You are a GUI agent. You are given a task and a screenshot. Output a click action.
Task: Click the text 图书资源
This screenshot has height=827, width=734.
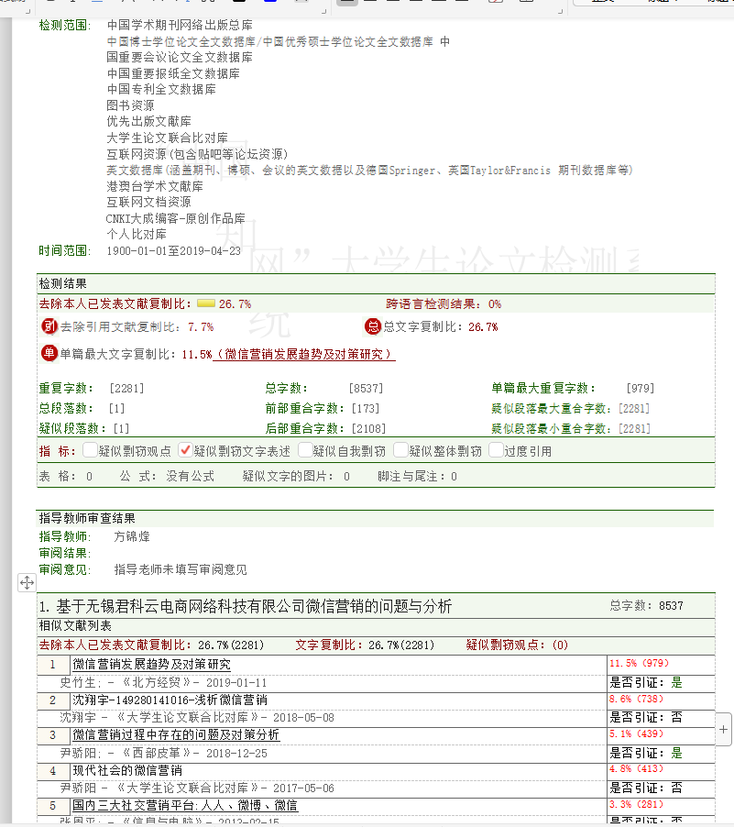pyautogui.click(x=131, y=105)
